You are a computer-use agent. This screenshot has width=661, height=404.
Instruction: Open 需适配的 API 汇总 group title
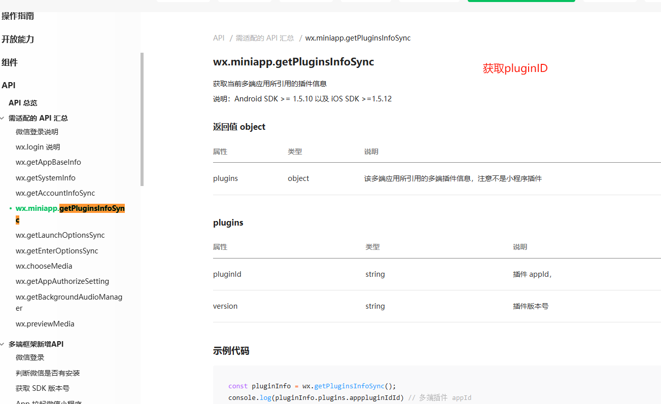[x=38, y=118]
